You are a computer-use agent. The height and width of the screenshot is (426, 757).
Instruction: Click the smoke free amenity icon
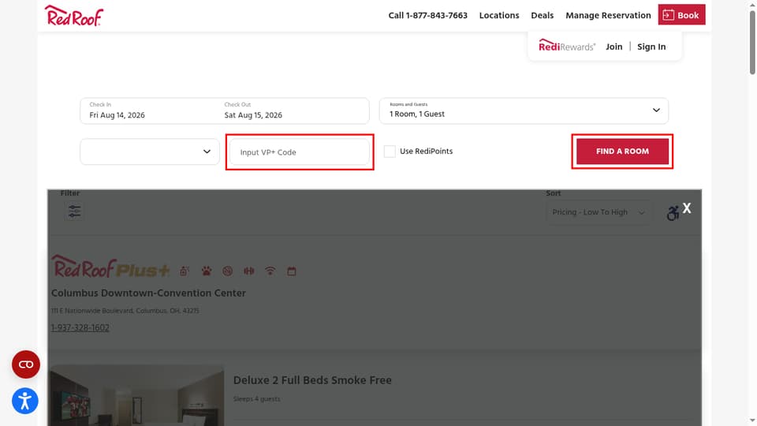click(227, 271)
